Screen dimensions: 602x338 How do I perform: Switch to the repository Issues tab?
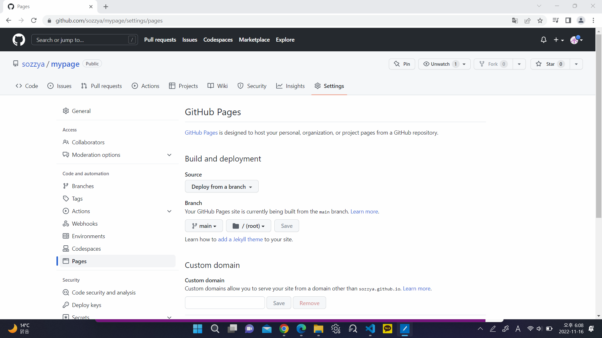point(60,86)
